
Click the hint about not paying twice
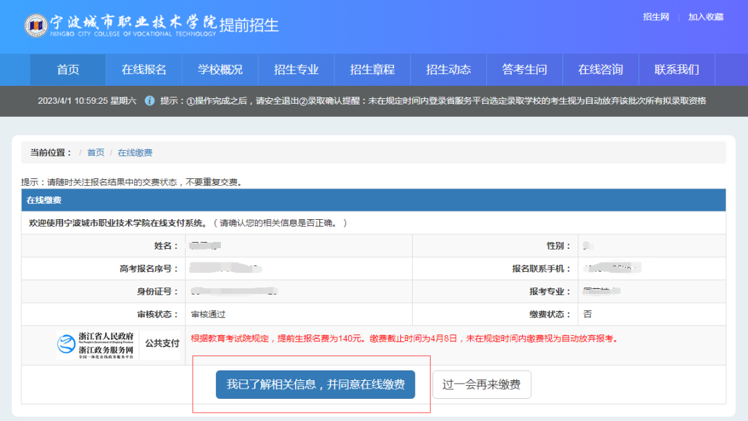point(132,182)
